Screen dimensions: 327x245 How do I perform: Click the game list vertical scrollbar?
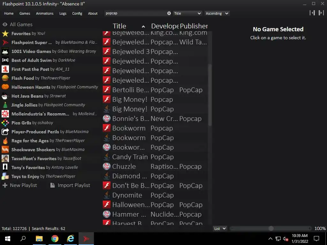pos(210,95)
